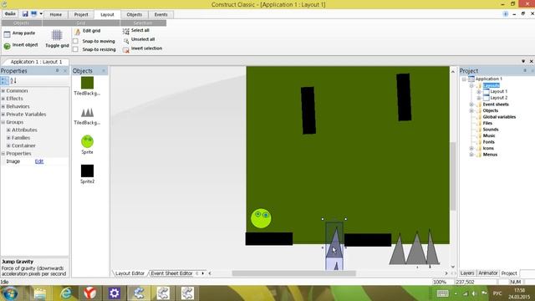Click the Application 1 : Layout 1 document tab
This screenshot has height=301, width=535.
point(36,62)
